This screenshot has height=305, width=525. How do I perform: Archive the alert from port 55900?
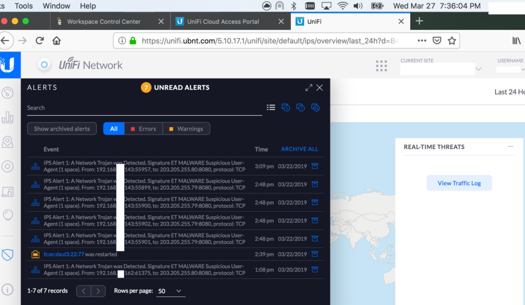(315, 202)
